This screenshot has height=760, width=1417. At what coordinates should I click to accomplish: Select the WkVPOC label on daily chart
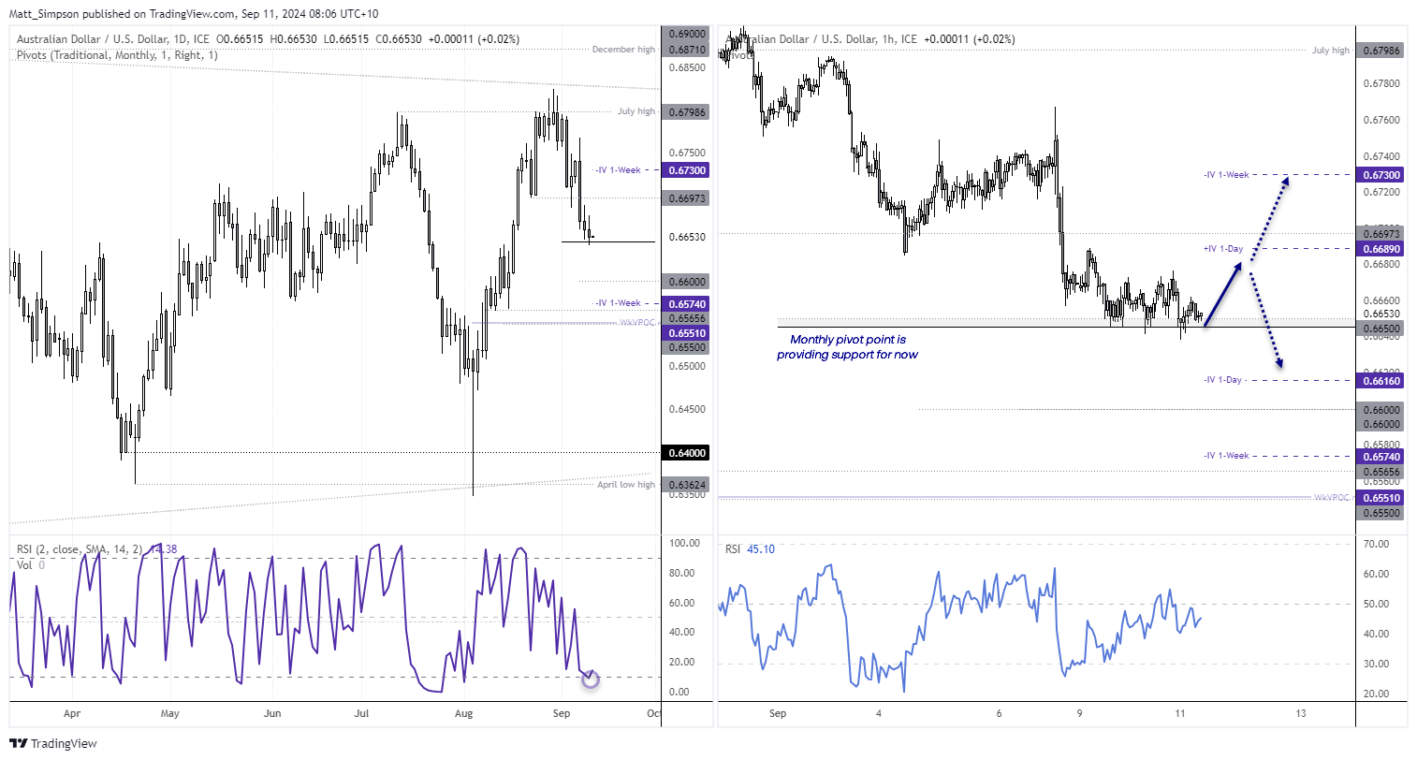pos(637,323)
